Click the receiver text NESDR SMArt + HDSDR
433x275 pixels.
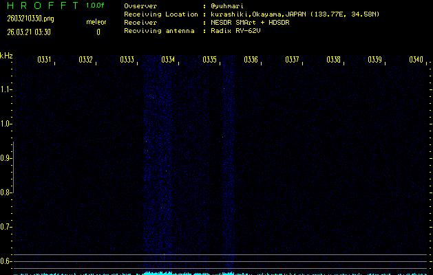coord(250,23)
